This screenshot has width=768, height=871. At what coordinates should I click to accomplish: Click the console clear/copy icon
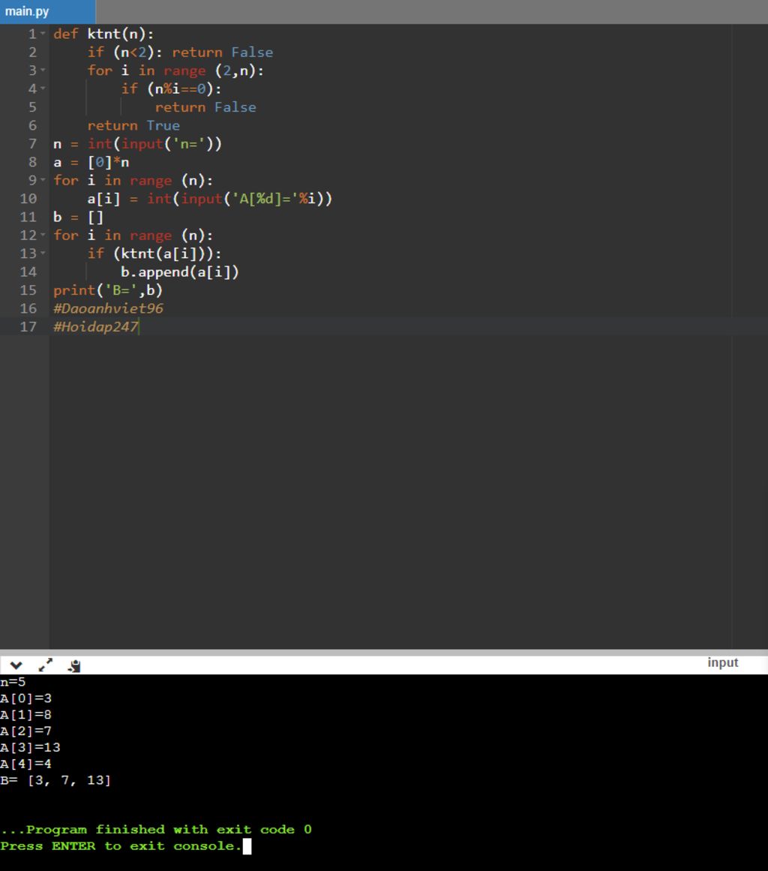(74, 665)
